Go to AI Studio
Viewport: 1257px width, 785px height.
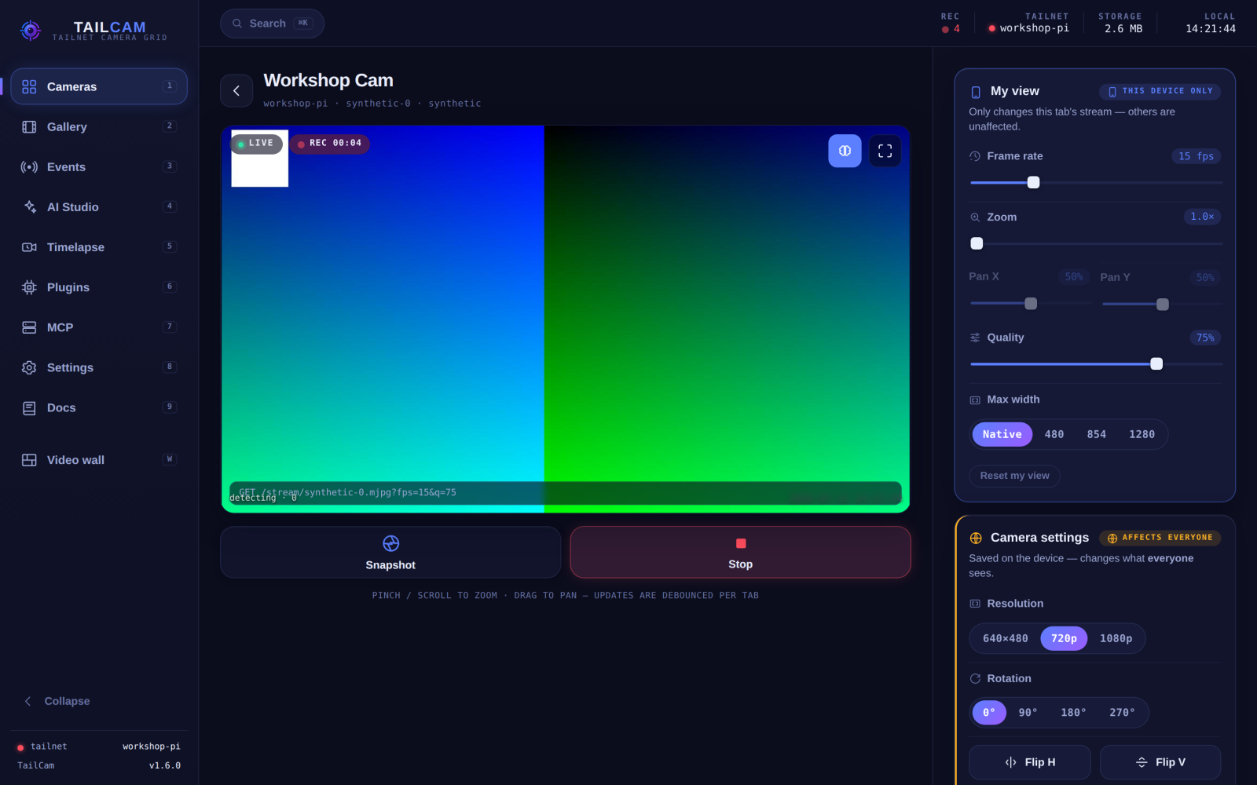tap(99, 206)
